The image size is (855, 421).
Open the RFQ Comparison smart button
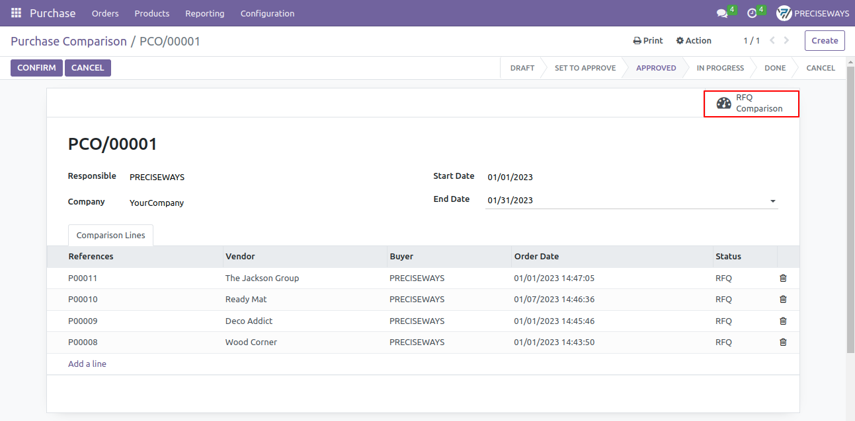click(751, 104)
